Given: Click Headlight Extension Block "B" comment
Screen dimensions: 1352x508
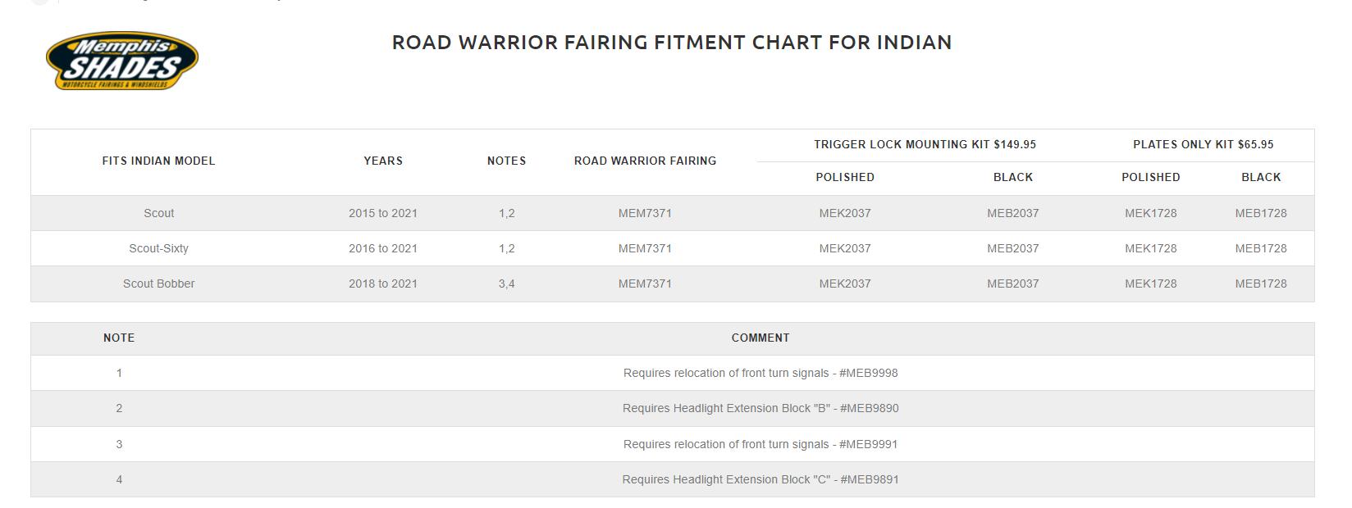Looking at the screenshot, I should pyautogui.click(x=760, y=408).
